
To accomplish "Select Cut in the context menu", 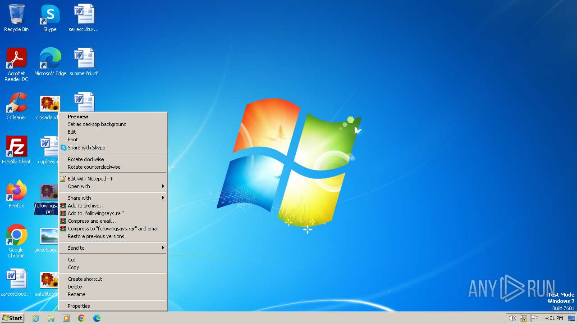I will click(113, 260).
